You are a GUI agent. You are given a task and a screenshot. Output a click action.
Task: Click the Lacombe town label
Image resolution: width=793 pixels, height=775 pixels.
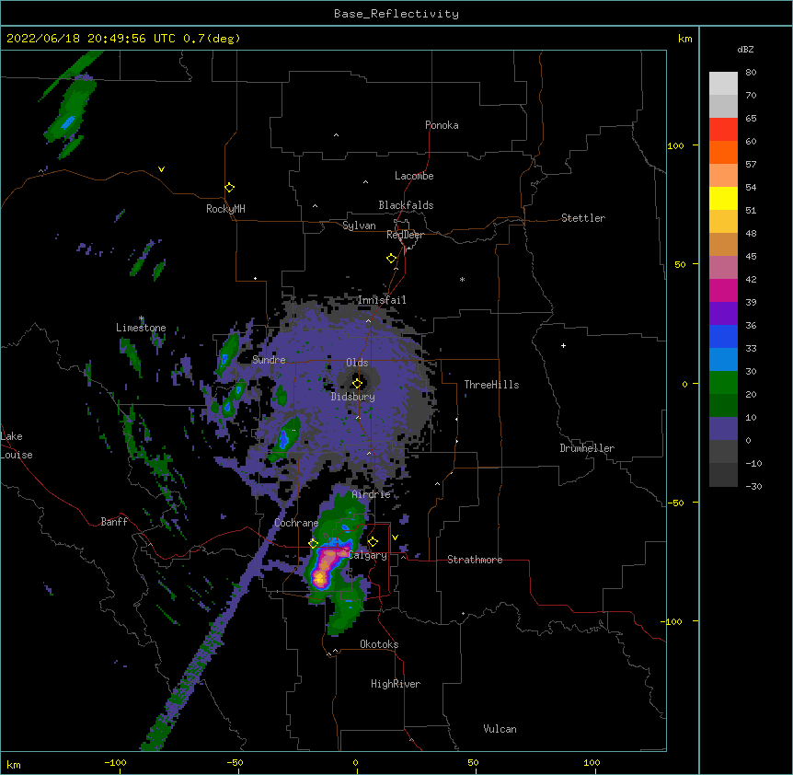pos(414,176)
